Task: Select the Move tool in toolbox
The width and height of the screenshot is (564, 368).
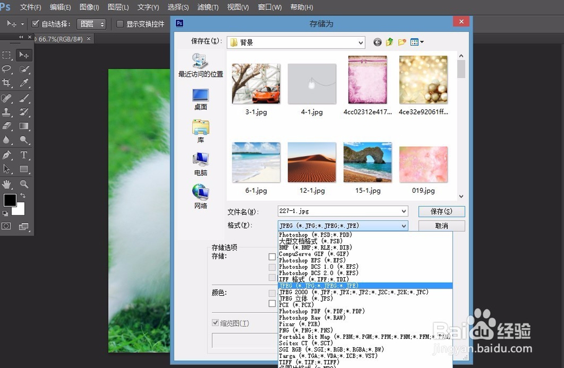Action: tap(24, 55)
